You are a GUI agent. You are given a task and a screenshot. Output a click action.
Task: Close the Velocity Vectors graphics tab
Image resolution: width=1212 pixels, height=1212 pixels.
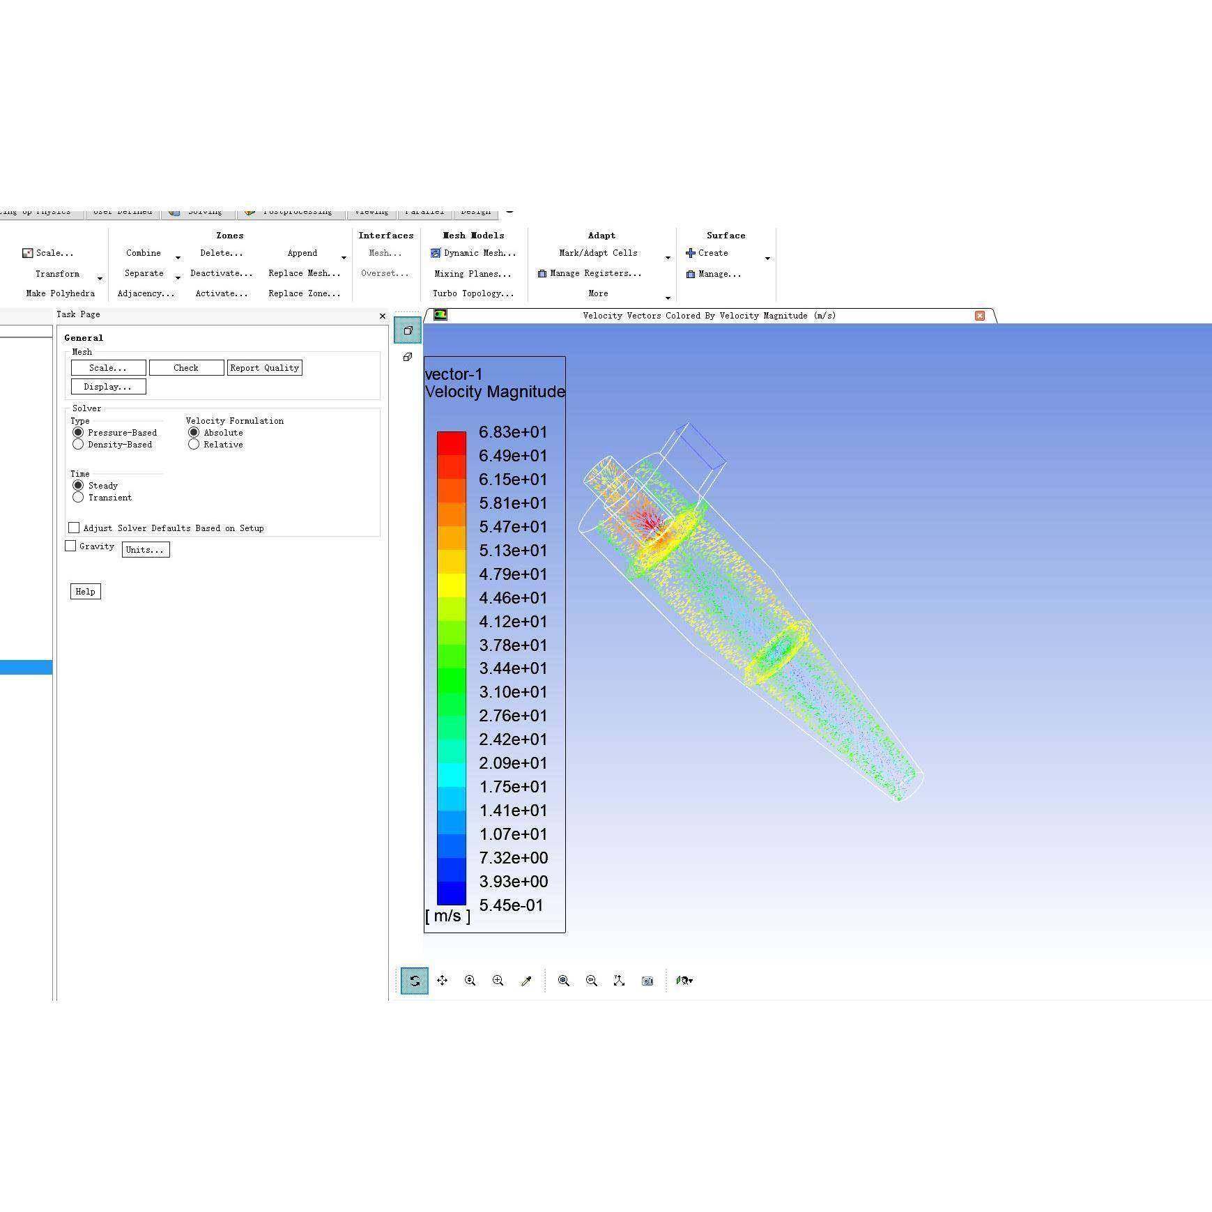click(980, 316)
